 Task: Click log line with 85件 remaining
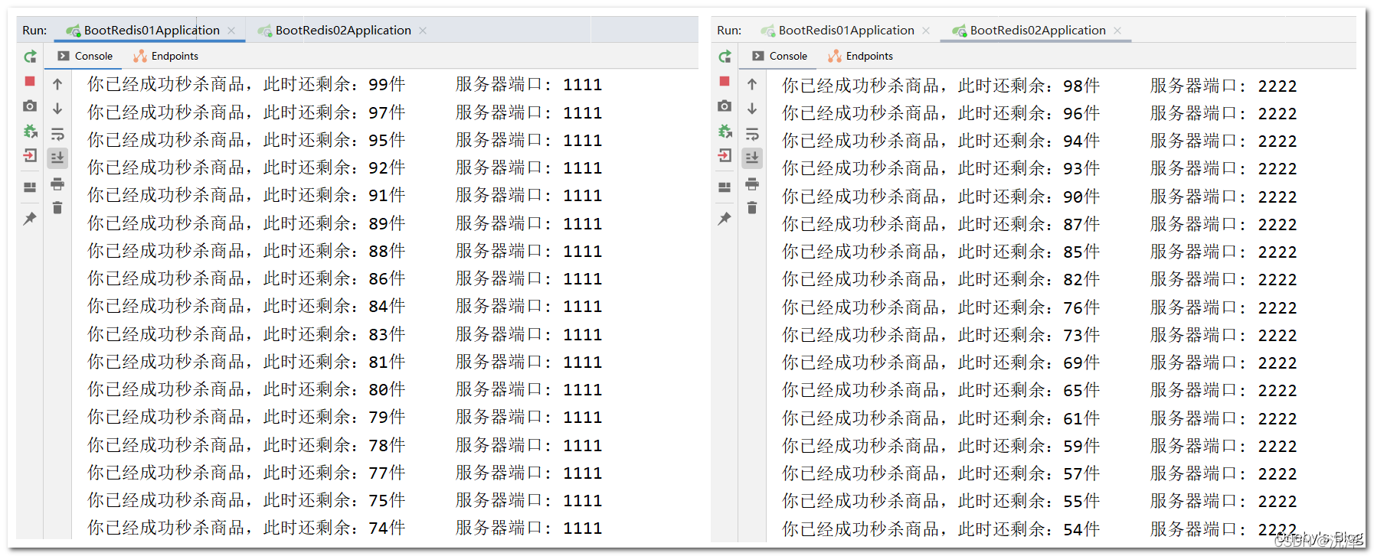1039,252
